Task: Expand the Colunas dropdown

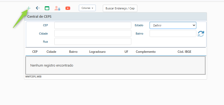Action: click(x=87, y=8)
